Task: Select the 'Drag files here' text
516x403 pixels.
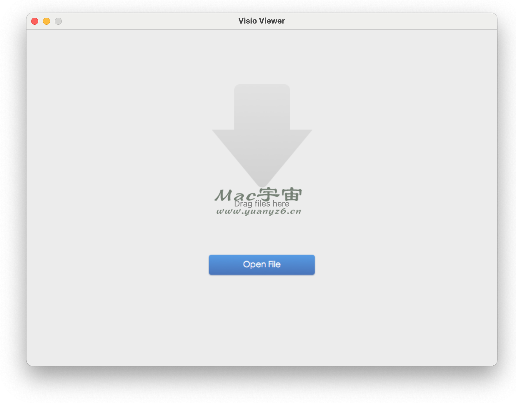Action: click(x=262, y=204)
